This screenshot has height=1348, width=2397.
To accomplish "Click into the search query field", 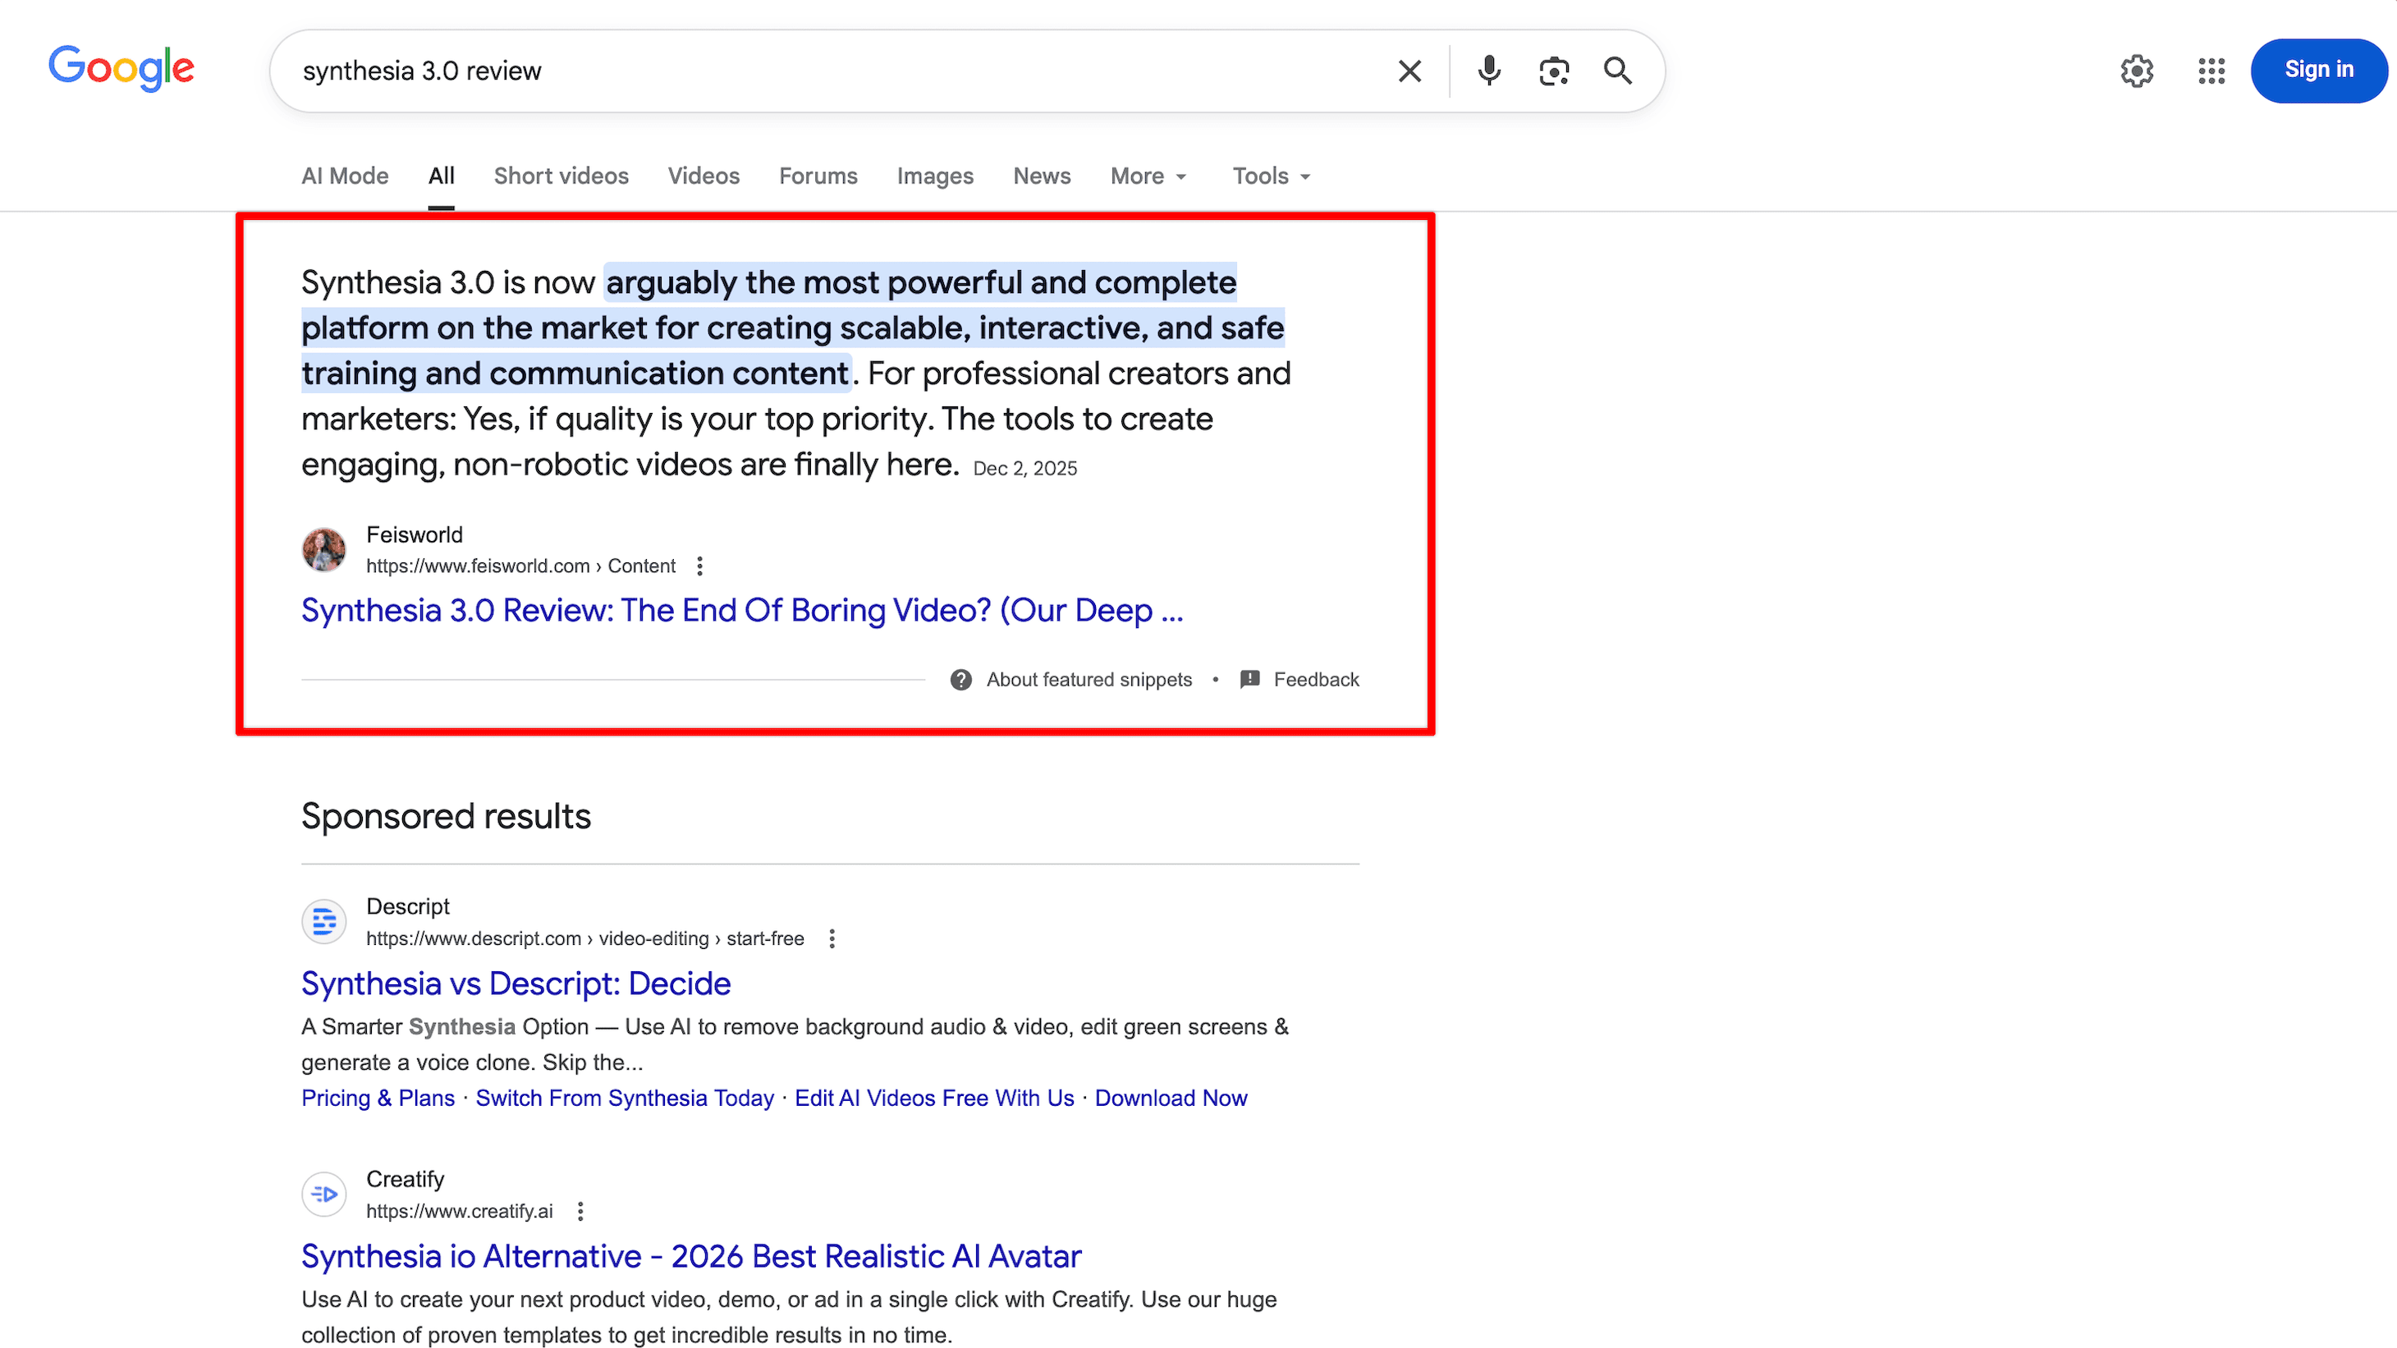I will 837,71.
